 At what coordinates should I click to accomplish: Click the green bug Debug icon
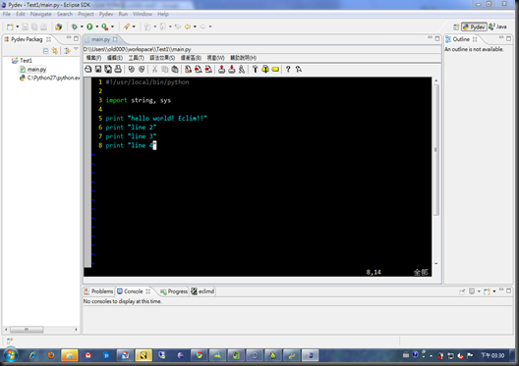(75, 26)
